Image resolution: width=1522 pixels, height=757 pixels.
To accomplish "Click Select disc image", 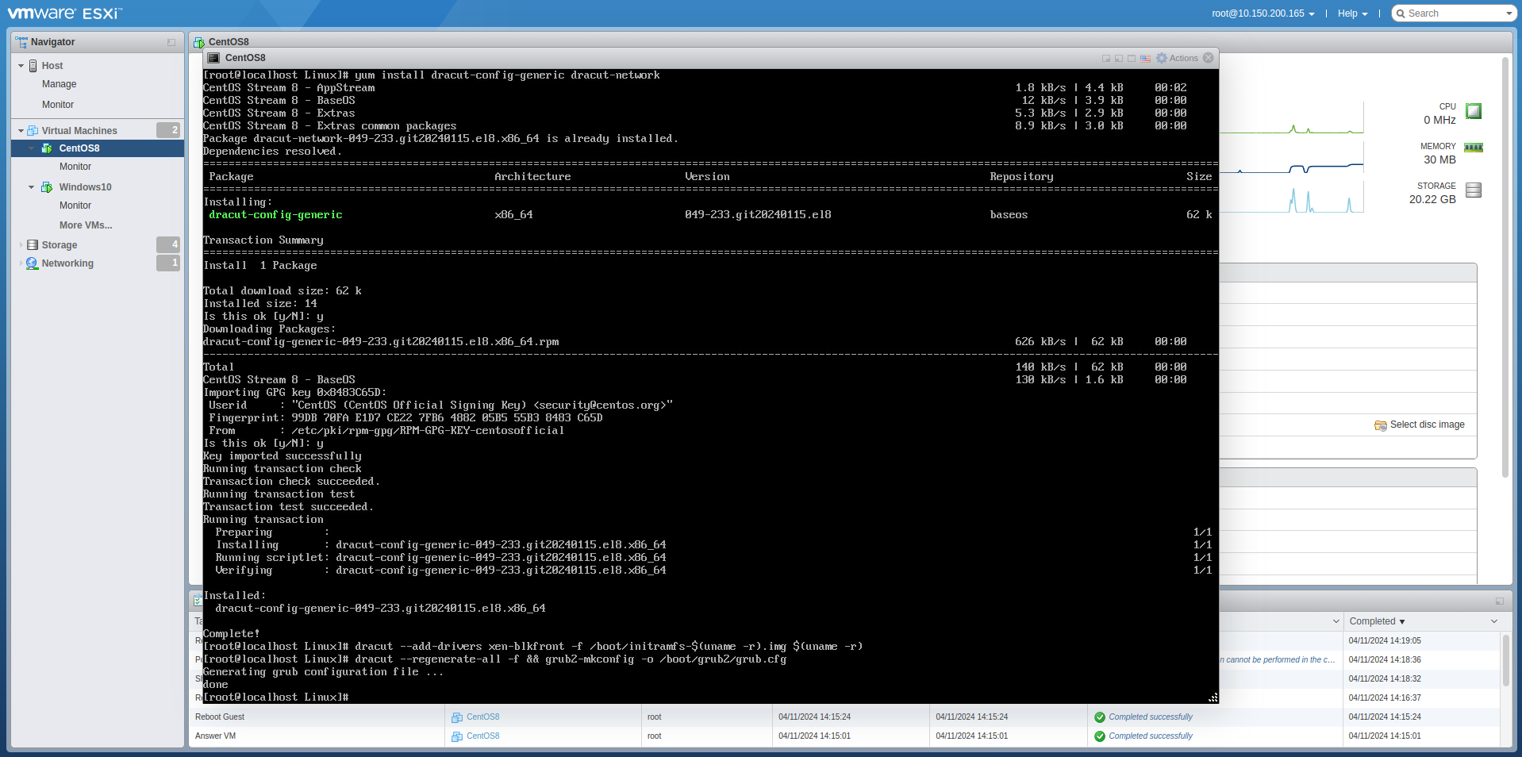I will 1427,425.
